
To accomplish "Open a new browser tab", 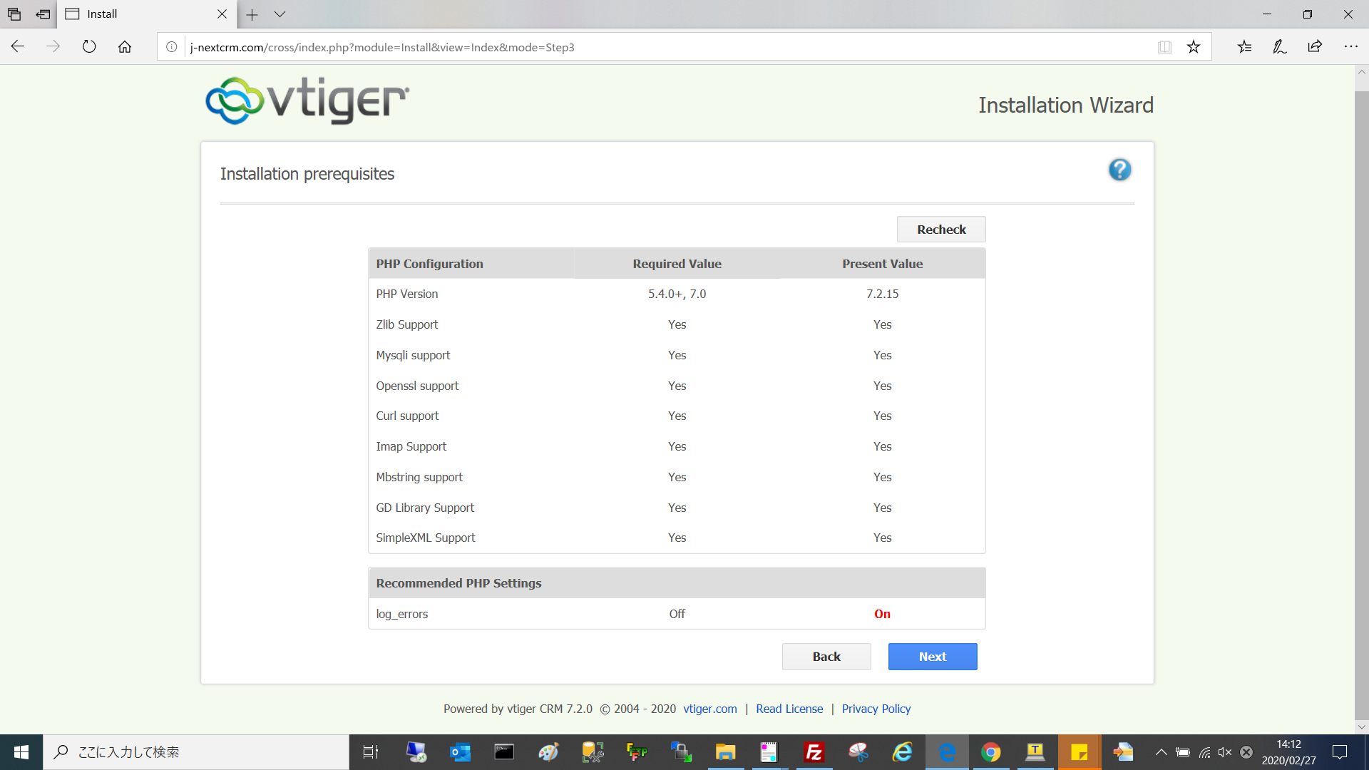I will click(252, 14).
